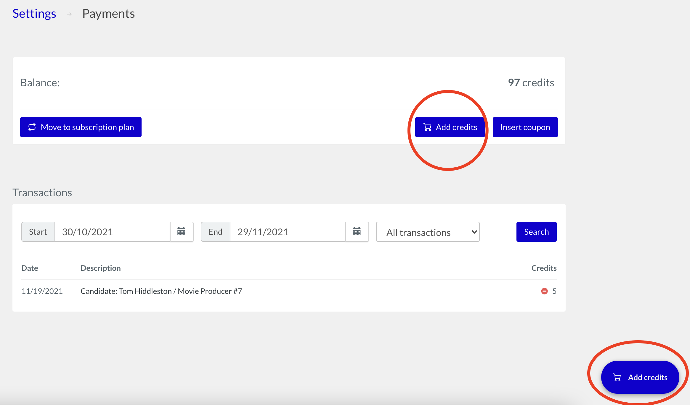Click Move to subscription plan button
The width and height of the screenshot is (690, 405).
click(x=81, y=127)
